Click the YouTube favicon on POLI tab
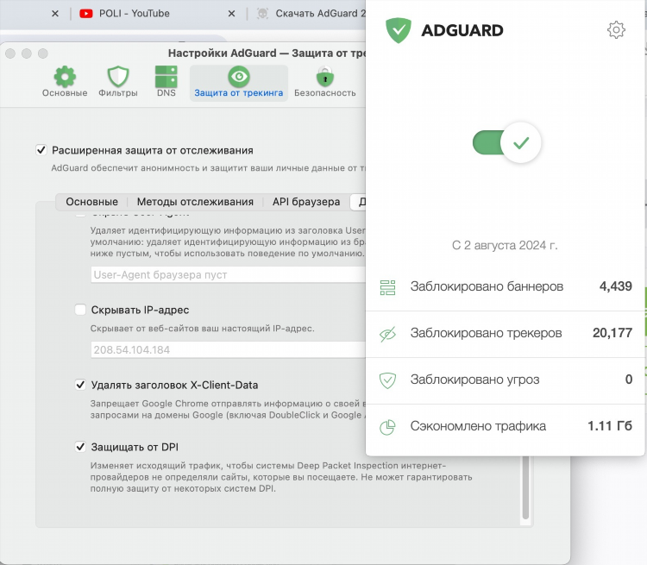This screenshot has height=565, width=647. point(85,14)
